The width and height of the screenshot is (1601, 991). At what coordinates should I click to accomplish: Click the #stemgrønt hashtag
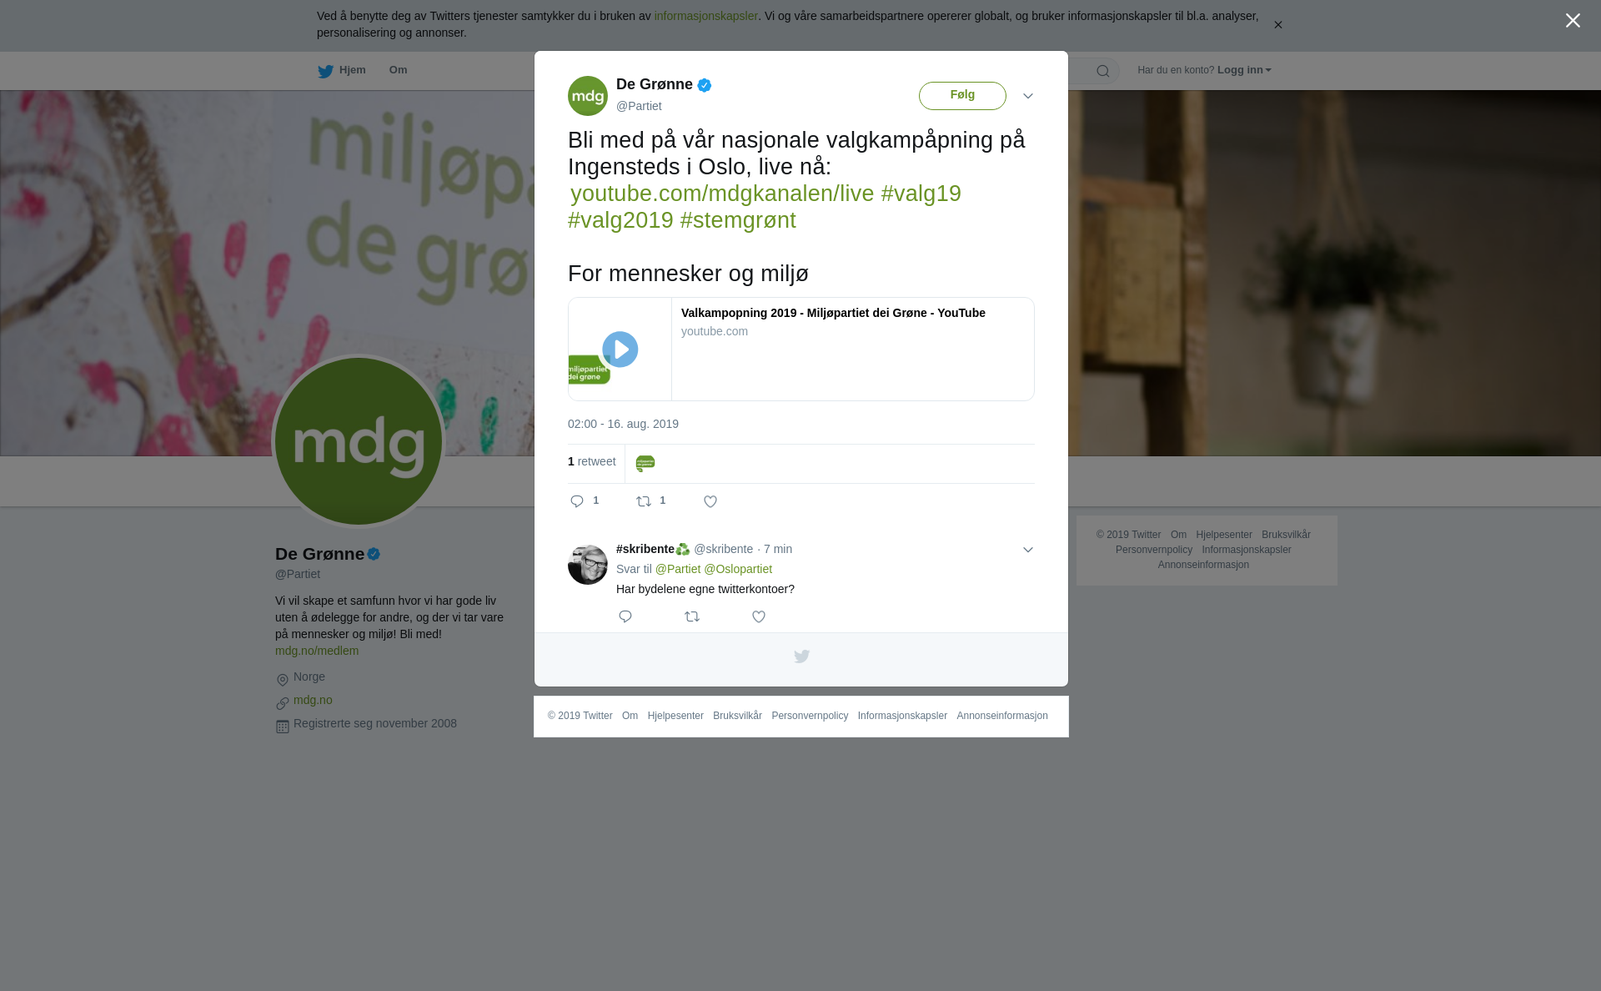click(x=738, y=220)
